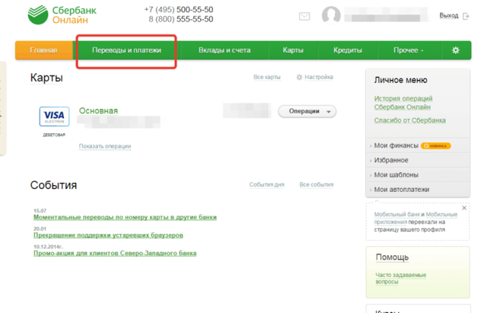This screenshot has width=487, height=313.
Task: Expand Мои автоплатежи section
Action: [402, 190]
